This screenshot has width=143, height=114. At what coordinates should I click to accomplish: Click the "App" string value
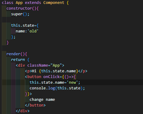[56, 66]
